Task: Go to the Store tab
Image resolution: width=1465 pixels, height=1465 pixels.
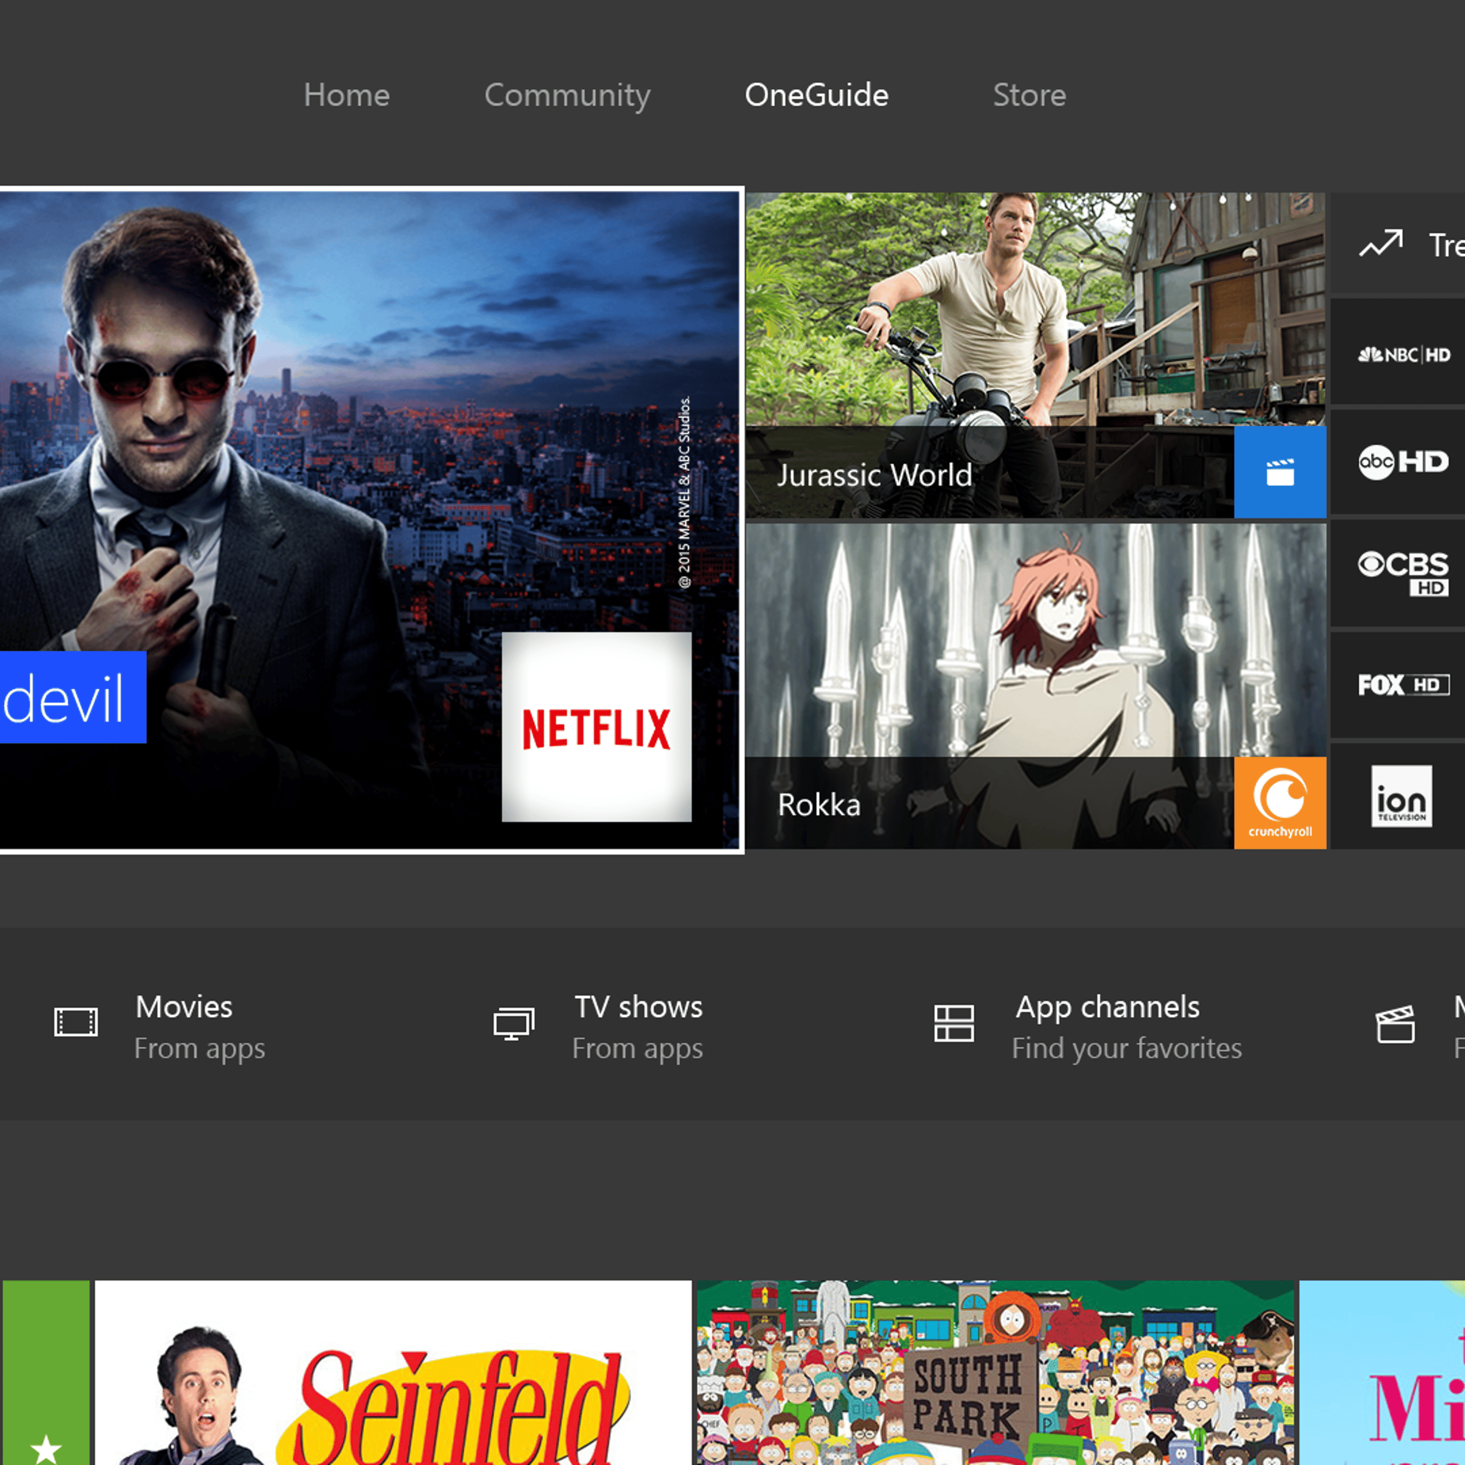Action: click(x=1030, y=96)
